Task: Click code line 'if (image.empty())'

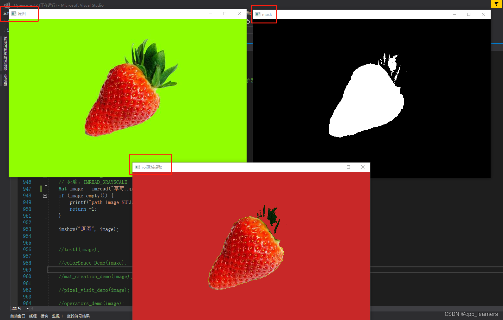Action: point(86,196)
